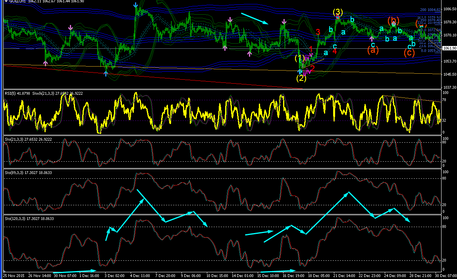This screenshot has width=457, height=279.
Task: Click the 16 Dec 19:00 time label
Action: tap(294, 275)
